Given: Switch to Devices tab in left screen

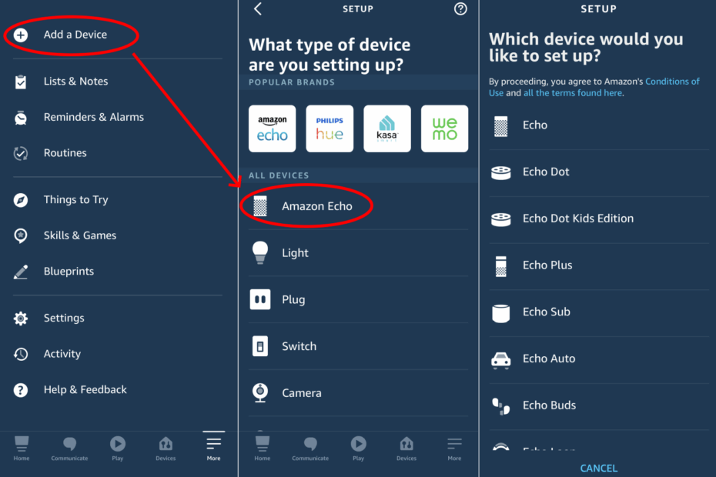Looking at the screenshot, I should [166, 449].
